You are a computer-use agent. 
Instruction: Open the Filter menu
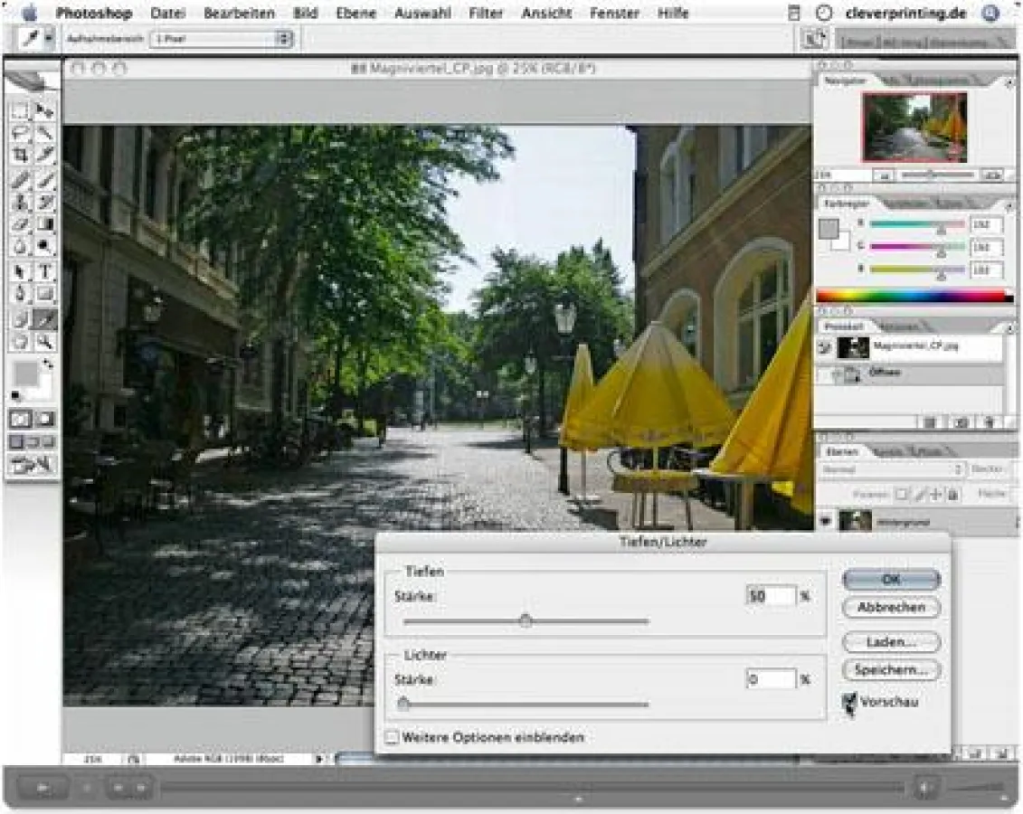tap(486, 14)
